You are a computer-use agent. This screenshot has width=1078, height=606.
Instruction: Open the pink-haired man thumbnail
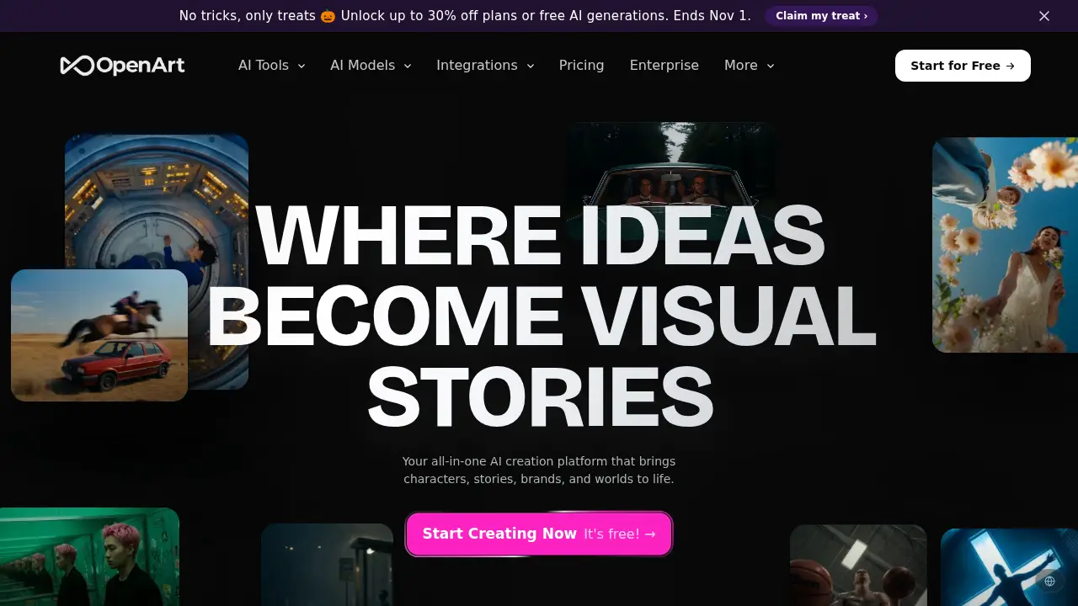tap(89, 556)
